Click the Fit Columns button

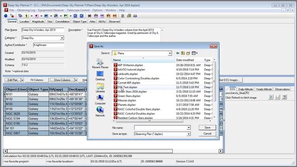[37, 80]
